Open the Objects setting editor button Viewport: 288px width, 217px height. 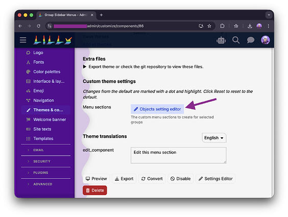tap(157, 109)
